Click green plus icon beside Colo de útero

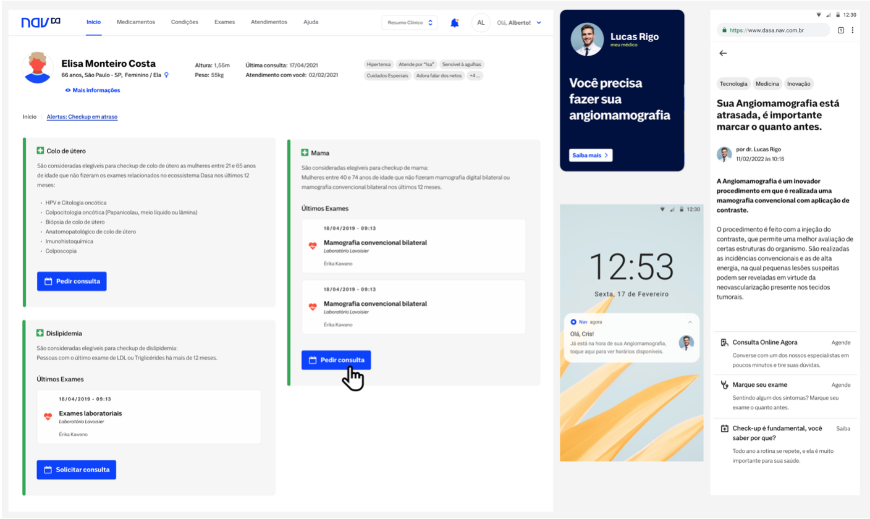(40, 151)
